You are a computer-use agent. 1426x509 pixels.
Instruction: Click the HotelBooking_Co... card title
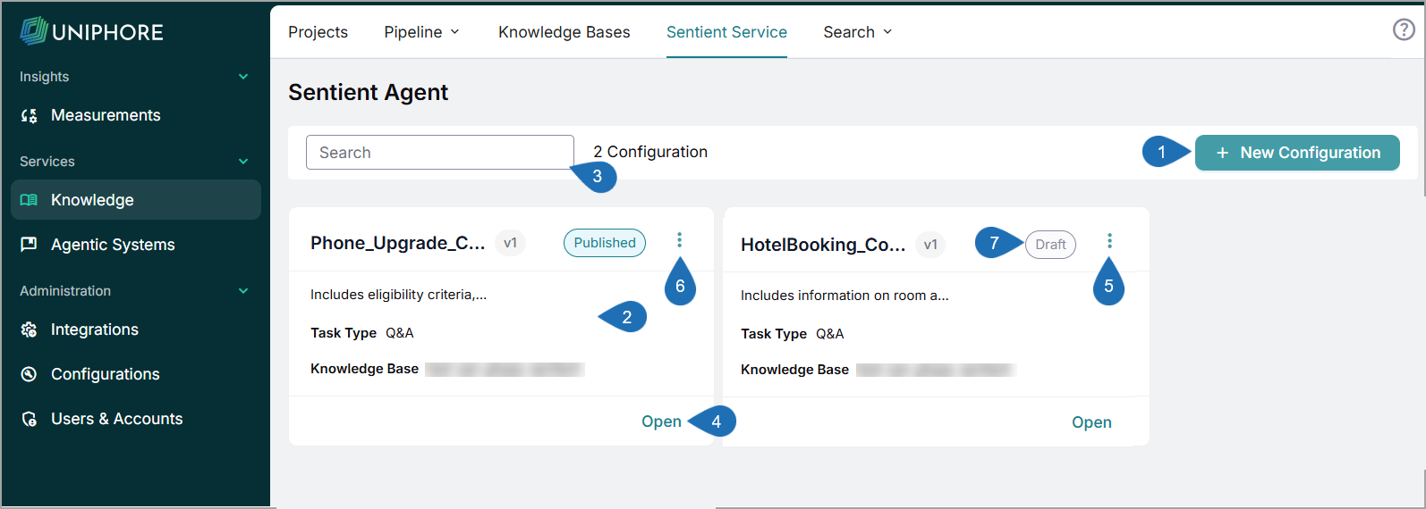(x=823, y=245)
